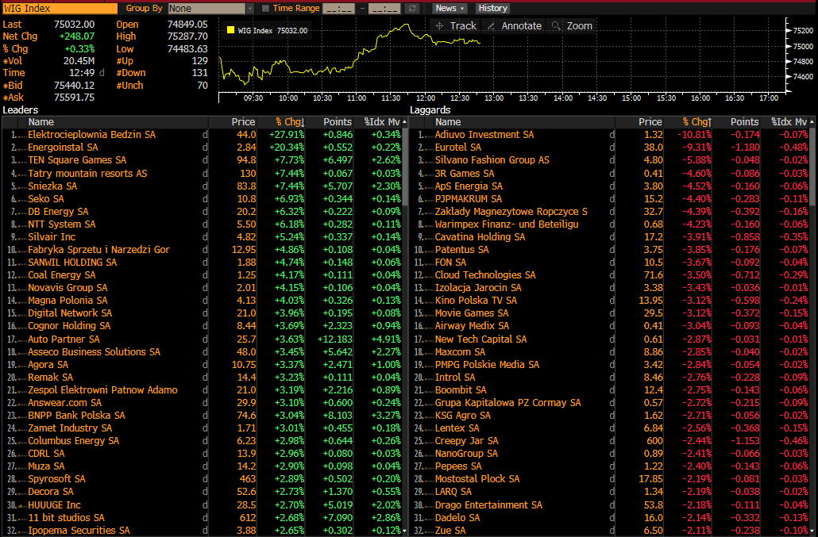
Task: Open Elektrocieplownia Bedzin SA in Leaders
Action: pos(91,135)
